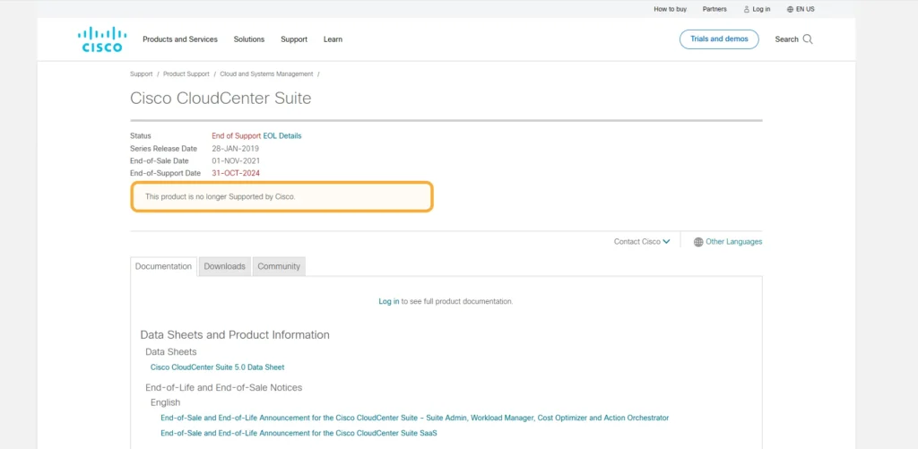Click the no longer Supported notice text

tap(221, 196)
